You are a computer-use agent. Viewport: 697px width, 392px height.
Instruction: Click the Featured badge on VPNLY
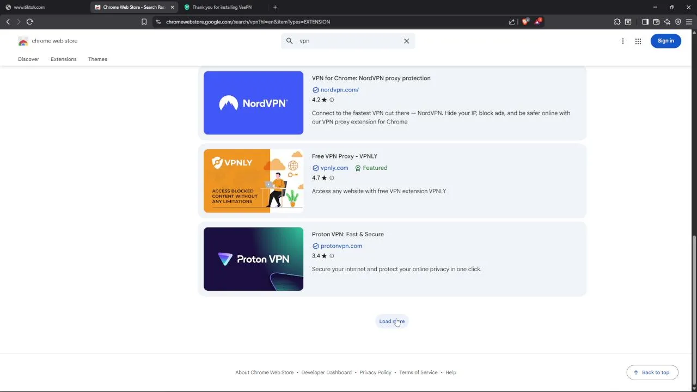tap(371, 168)
